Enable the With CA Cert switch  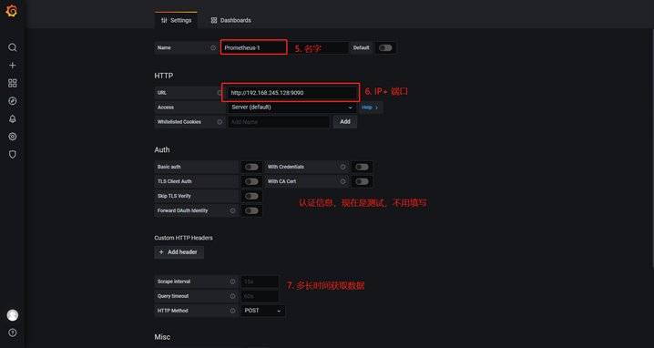click(362, 181)
